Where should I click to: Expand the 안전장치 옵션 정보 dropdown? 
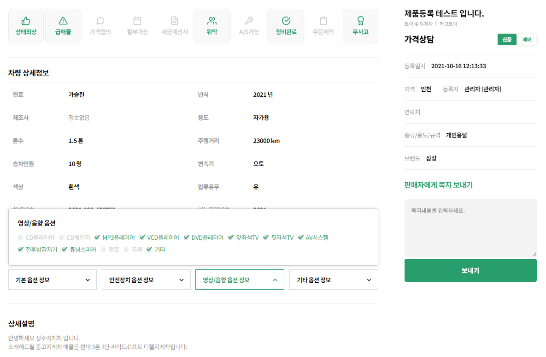[146, 280]
